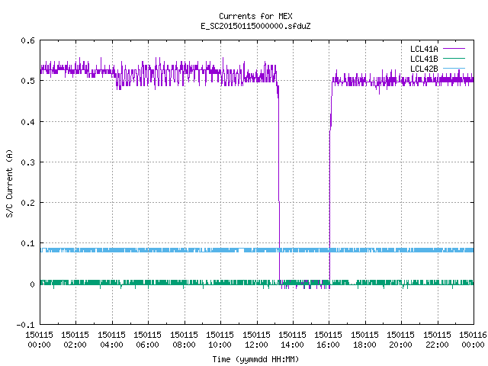Click the chart title 'Currents for MEX'

point(255,16)
